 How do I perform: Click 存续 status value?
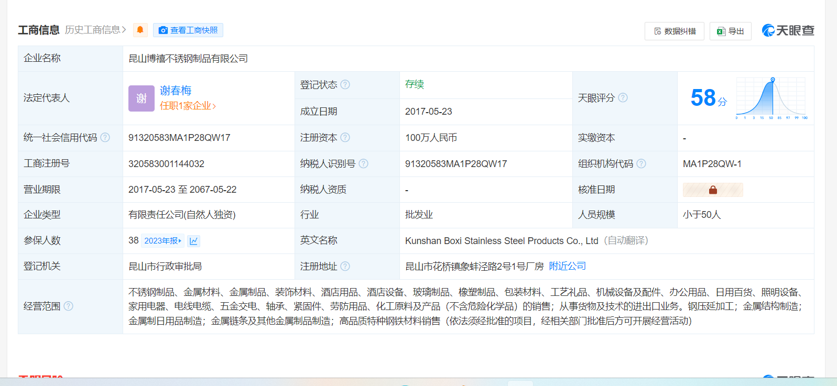(415, 84)
